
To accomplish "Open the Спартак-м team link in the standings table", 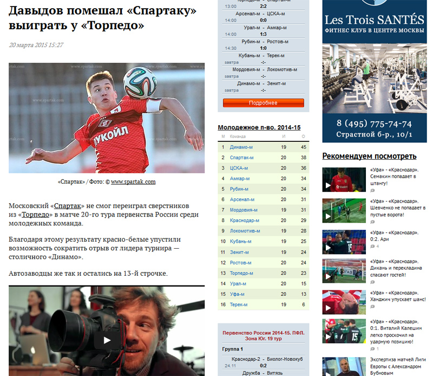I will [241, 158].
